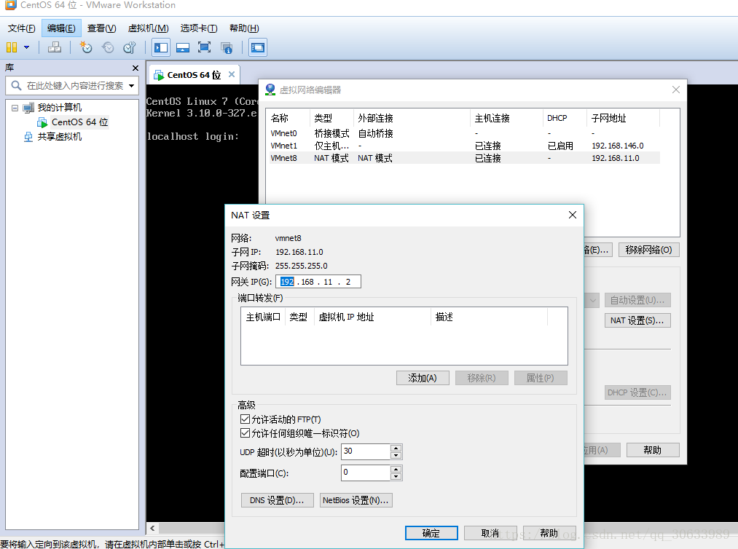738x549 pixels.
Task: Open the library search dropdown arrow
Action: (132, 86)
